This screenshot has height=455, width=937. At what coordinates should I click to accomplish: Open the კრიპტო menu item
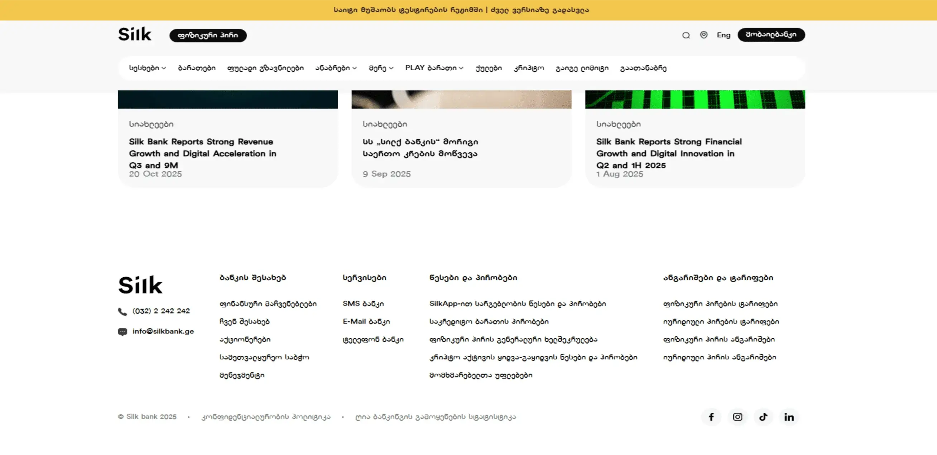point(529,68)
